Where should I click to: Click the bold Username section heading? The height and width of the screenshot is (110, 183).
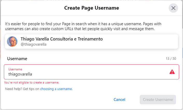coord(17,59)
